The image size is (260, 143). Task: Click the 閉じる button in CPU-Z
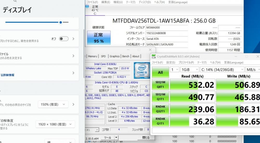pyautogui.click(x=146, y=138)
